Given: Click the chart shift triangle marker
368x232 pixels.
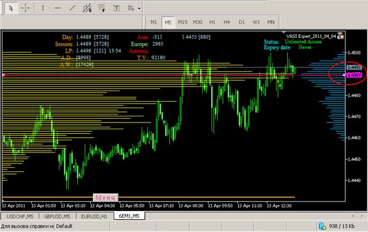Looking at the screenshot, I should pyautogui.click(x=283, y=32).
